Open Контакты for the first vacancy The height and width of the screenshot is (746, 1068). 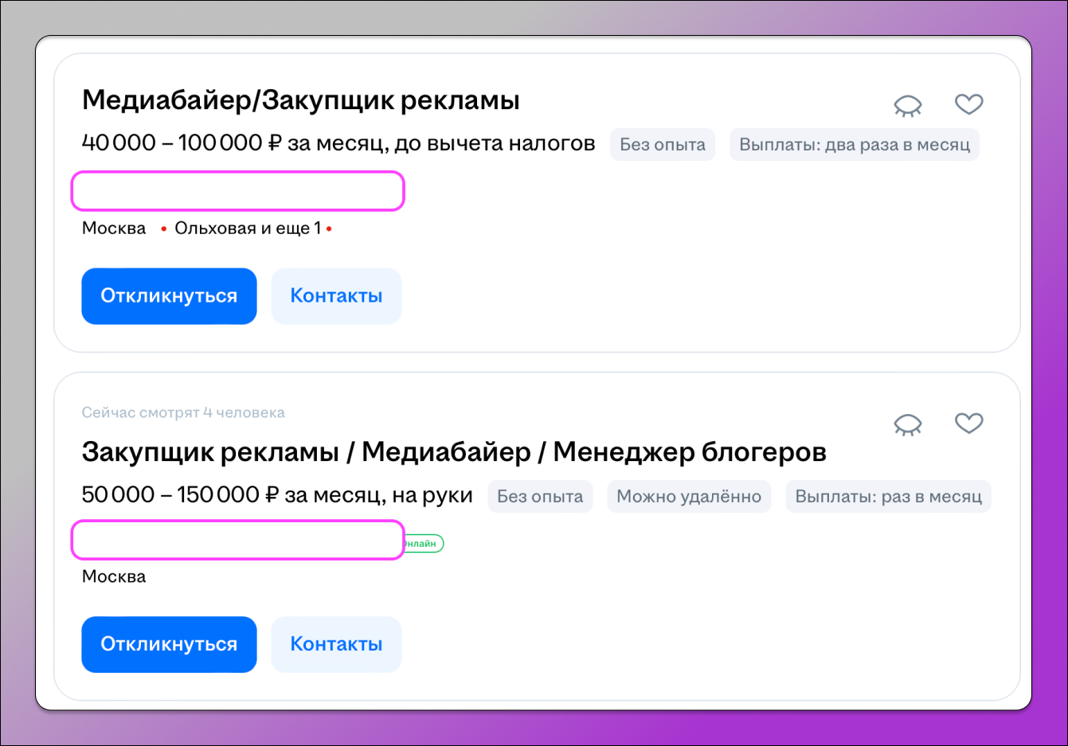coord(335,295)
